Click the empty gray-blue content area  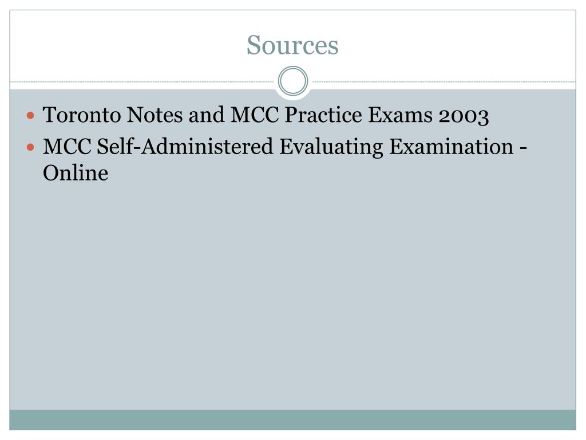coord(292,286)
